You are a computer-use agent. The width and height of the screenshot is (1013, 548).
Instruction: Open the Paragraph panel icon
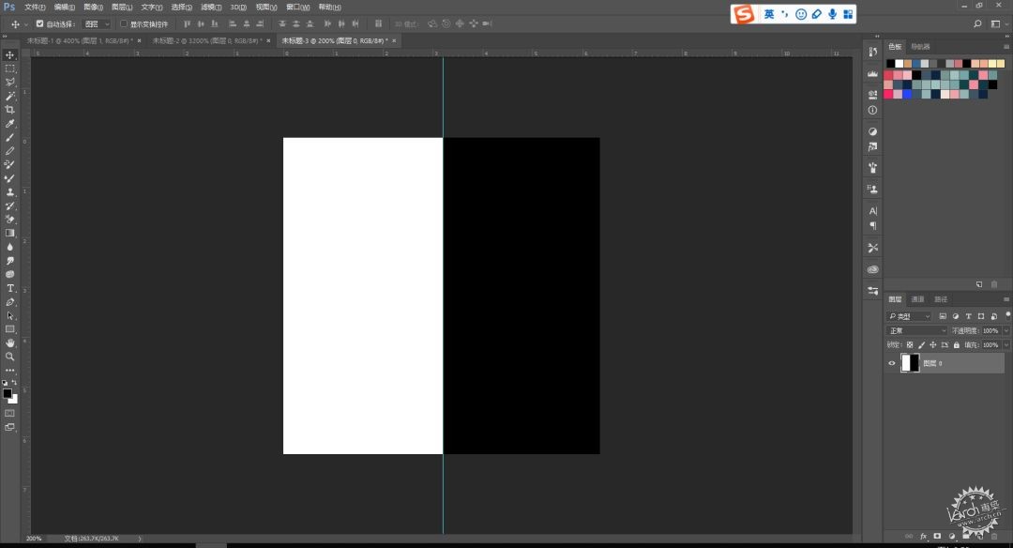pos(873,226)
